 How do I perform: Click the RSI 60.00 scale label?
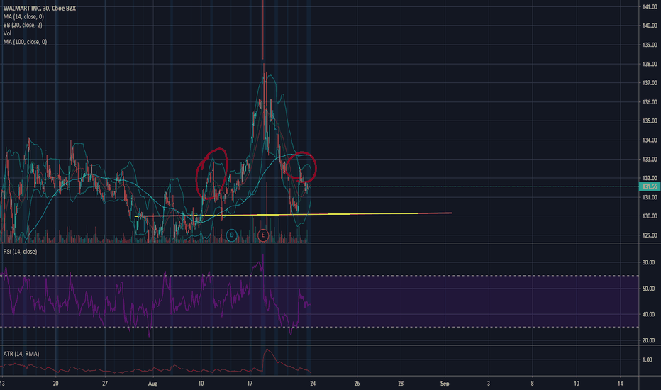click(x=648, y=289)
